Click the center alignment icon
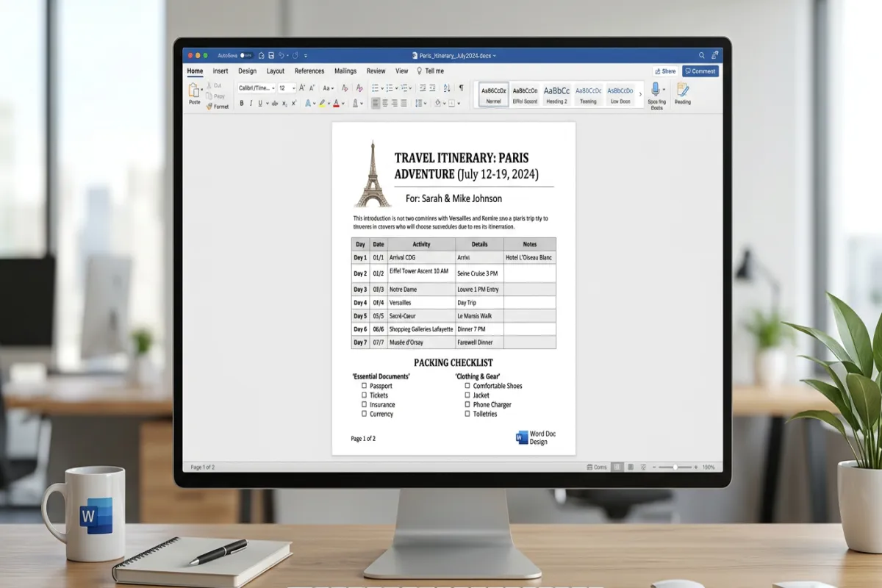The height and width of the screenshot is (588, 882). point(387,103)
